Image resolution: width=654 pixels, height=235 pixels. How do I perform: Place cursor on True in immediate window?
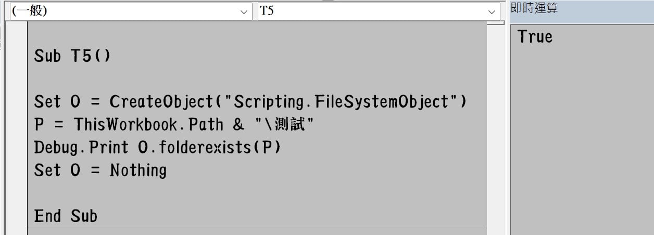[535, 37]
